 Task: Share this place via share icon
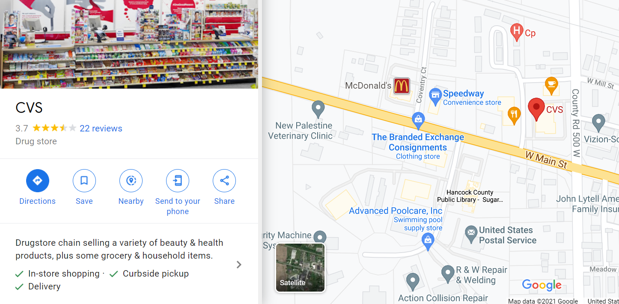[x=224, y=181]
